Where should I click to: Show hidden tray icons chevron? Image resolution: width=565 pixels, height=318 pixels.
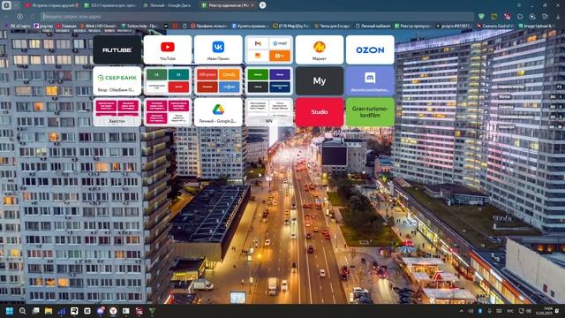[461, 311]
